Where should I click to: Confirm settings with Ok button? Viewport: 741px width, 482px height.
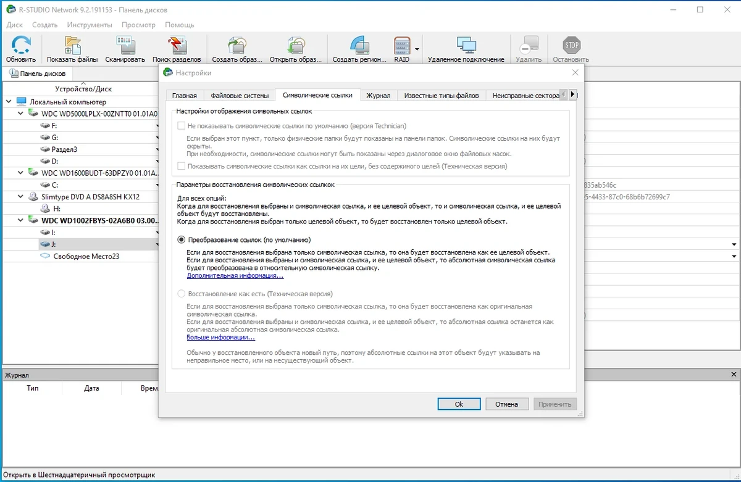[459, 404]
